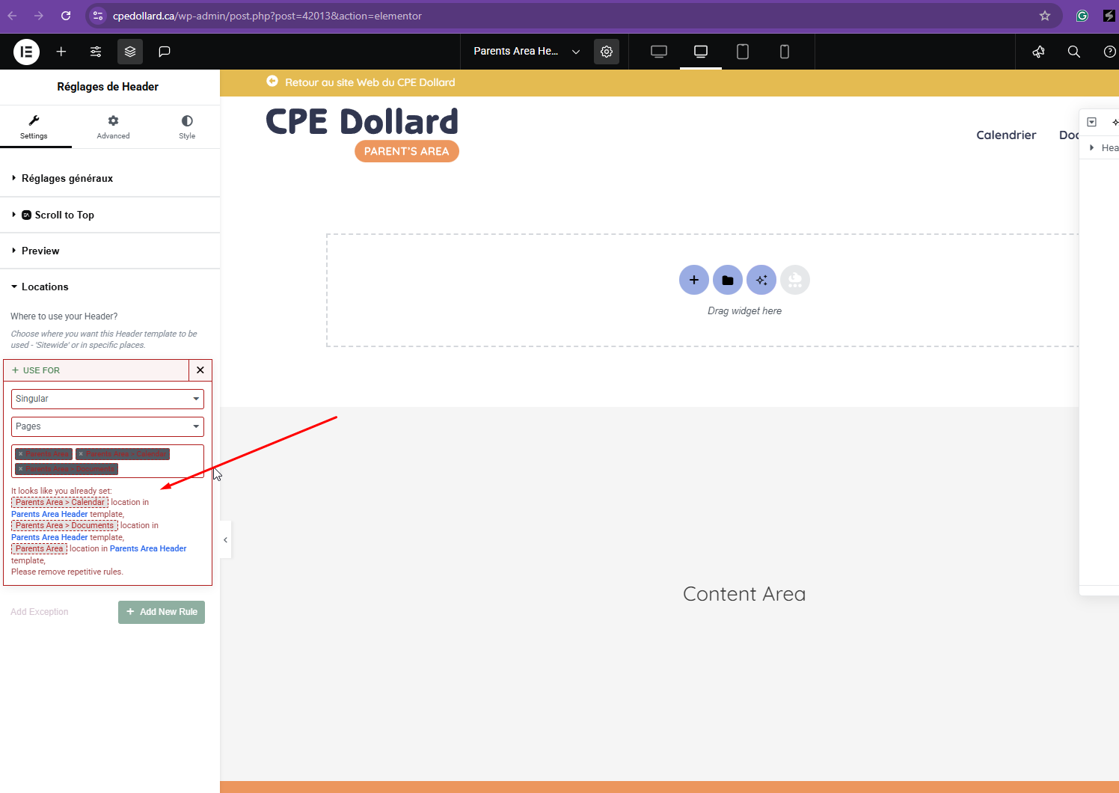Screen dimensions: 1119x793
Task: Toggle the structure layers icon
Action: 130,52
